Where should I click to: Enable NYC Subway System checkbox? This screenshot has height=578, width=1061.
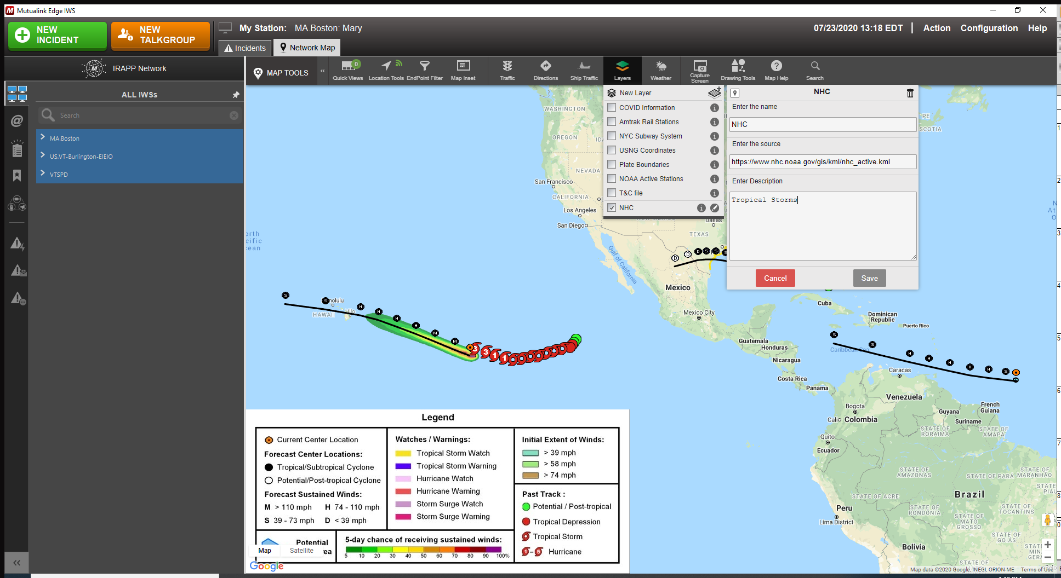click(612, 136)
